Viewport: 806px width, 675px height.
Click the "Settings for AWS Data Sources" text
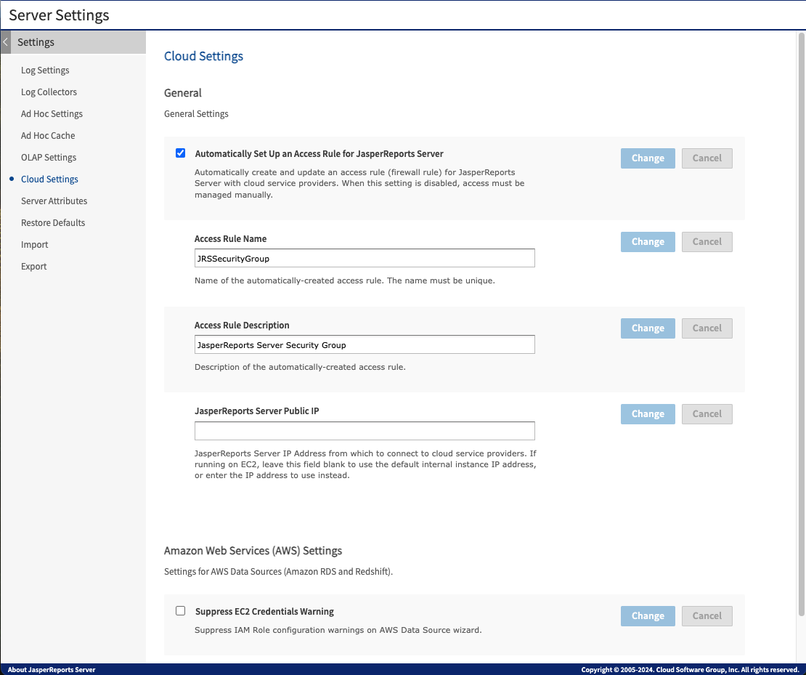[x=278, y=572]
